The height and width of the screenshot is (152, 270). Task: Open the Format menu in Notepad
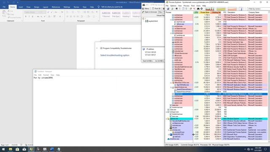[46, 75]
